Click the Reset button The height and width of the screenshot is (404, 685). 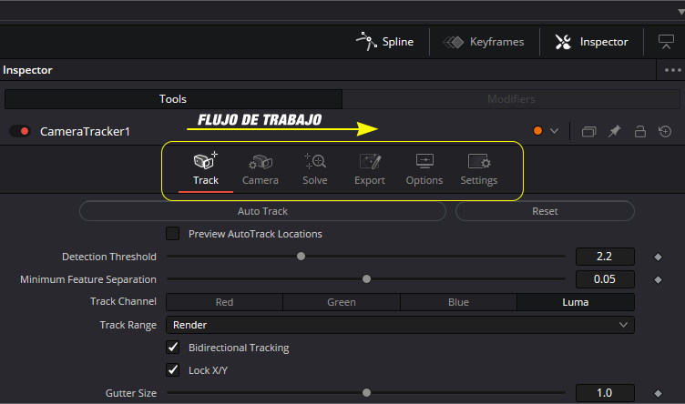pyautogui.click(x=545, y=211)
